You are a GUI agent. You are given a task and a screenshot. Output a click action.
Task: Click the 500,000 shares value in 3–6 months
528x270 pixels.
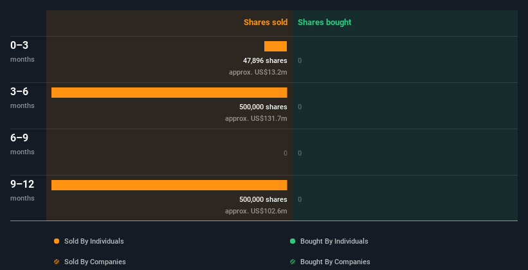click(263, 107)
